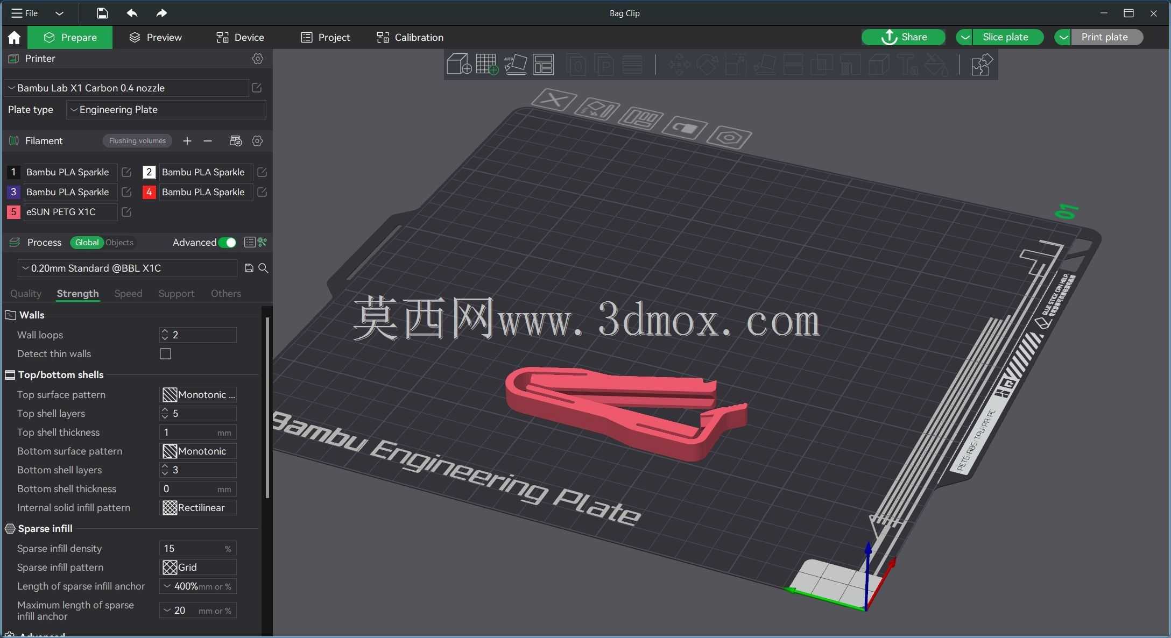Viewport: 1171px width, 638px height.
Task: Open printer preset dropdown
Action: pyautogui.click(x=127, y=88)
